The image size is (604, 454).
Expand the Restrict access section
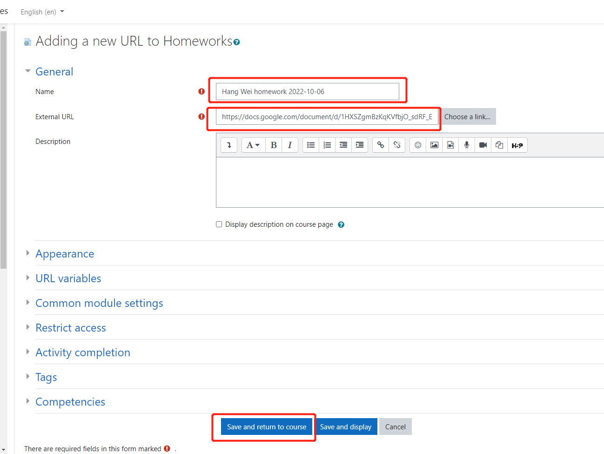(70, 327)
